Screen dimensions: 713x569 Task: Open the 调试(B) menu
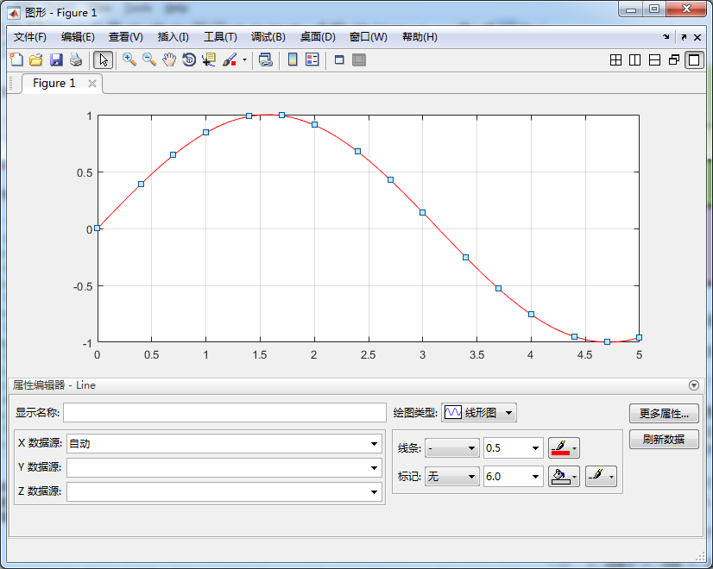268,37
